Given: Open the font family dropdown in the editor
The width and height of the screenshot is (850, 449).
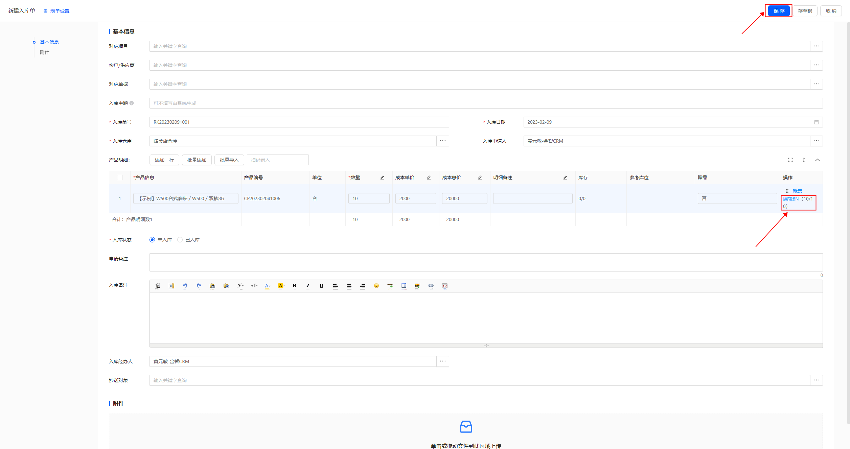Looking at the screenshot, I should 240,286.
